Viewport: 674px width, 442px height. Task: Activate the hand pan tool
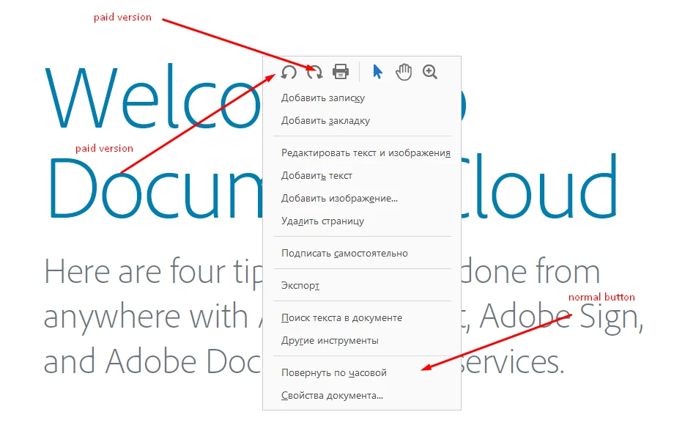pos(404,72)
